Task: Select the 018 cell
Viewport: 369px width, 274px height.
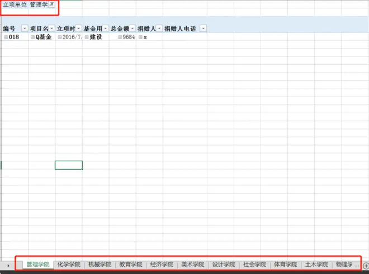Action: (x=15, y=37)
